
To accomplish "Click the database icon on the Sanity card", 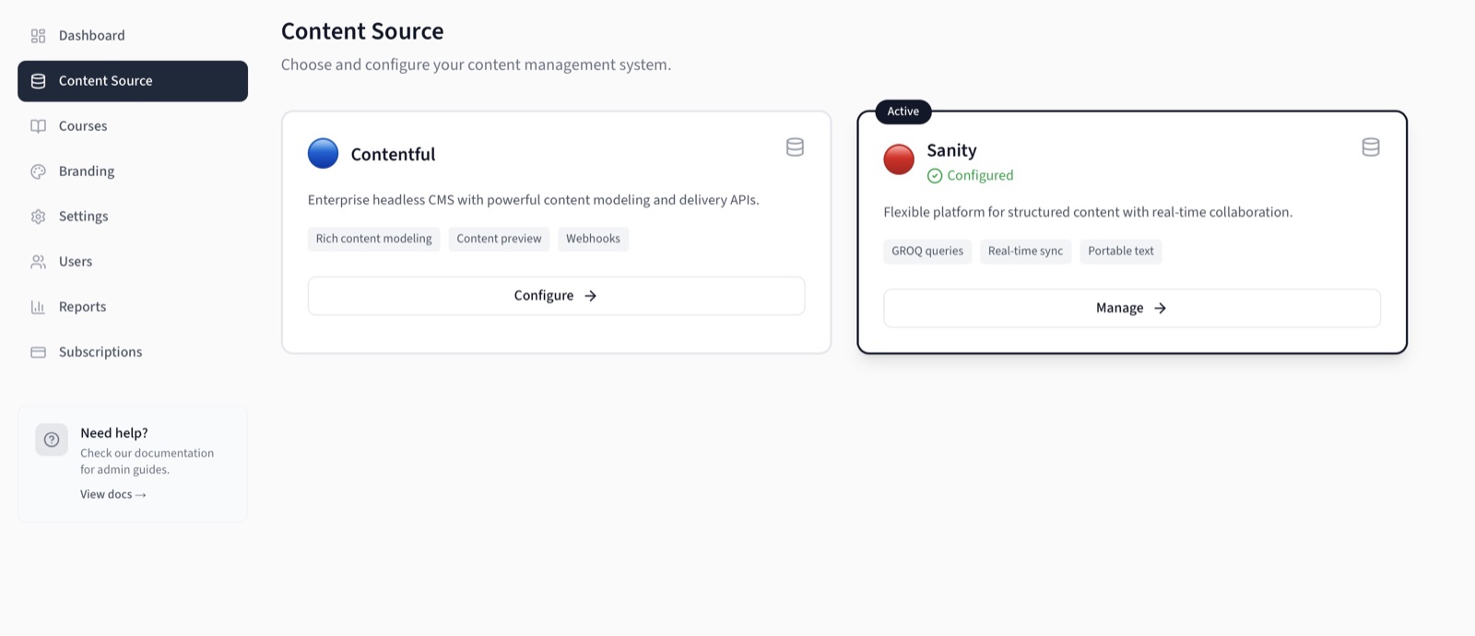I will coord(1370,147).
